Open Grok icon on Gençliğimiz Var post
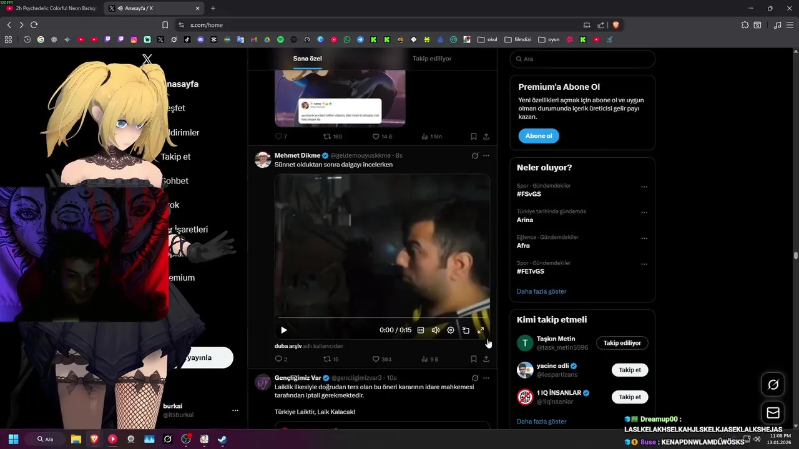This screenshot has height=449, width=799. point(475,378)
